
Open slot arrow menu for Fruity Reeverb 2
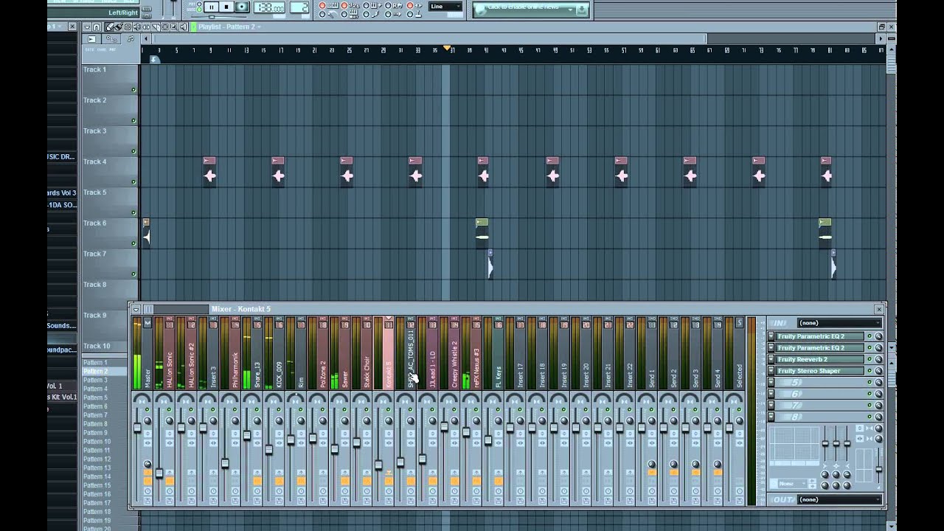pos(771,359)
